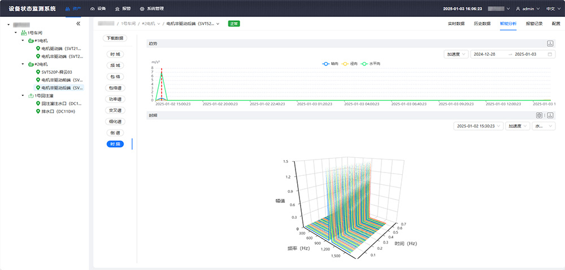Collapse the 1号回注泵 tree node arrow
This screenshot has width=565, height=270.
pyautogui.click(x=23, y=96)
